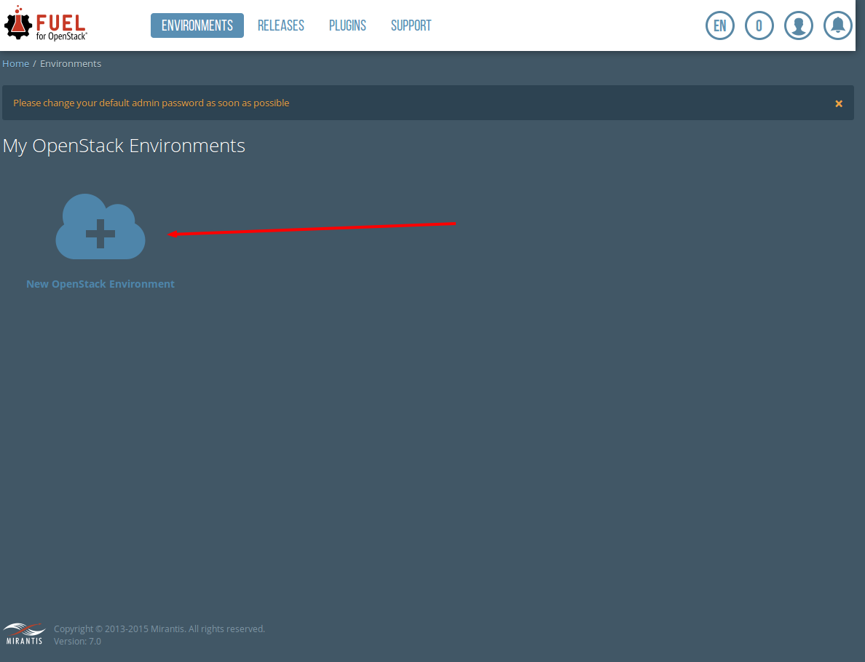Open the Plugins tab
This screenshot has width=865, height=662.
coord(347,25)
